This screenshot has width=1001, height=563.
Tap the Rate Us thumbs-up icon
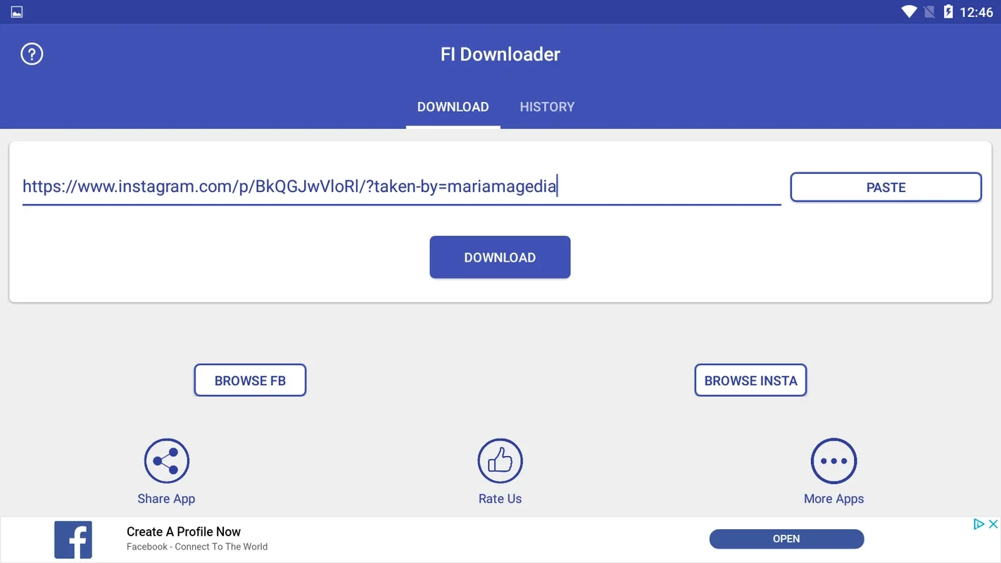[x=500, y=462]
